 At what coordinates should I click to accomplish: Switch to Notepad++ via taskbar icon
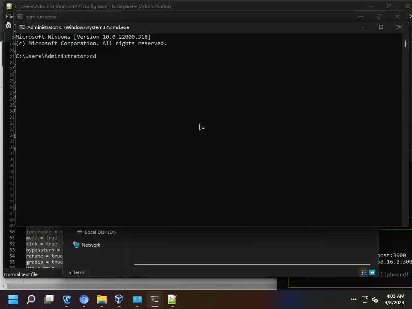pos(172,299)
